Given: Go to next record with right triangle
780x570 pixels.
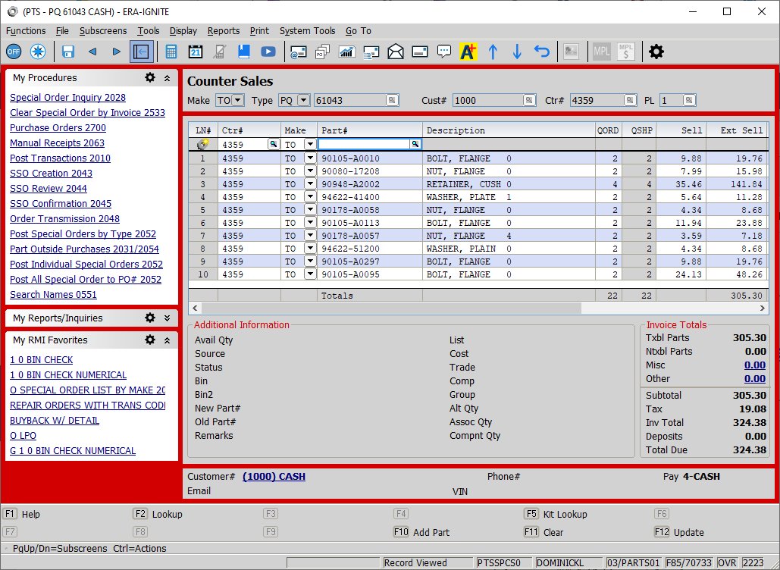Looking at the screenshot, I should 117,52.
